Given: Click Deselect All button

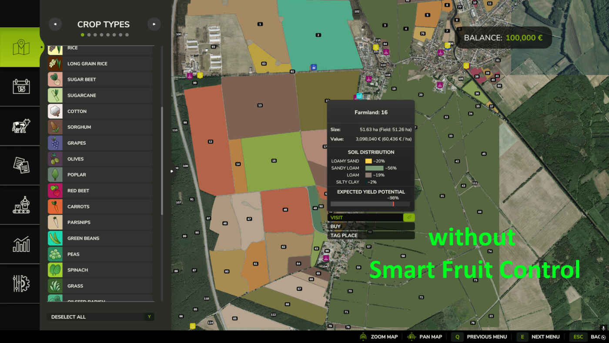Looking at the screenshot, I should 100,317.
